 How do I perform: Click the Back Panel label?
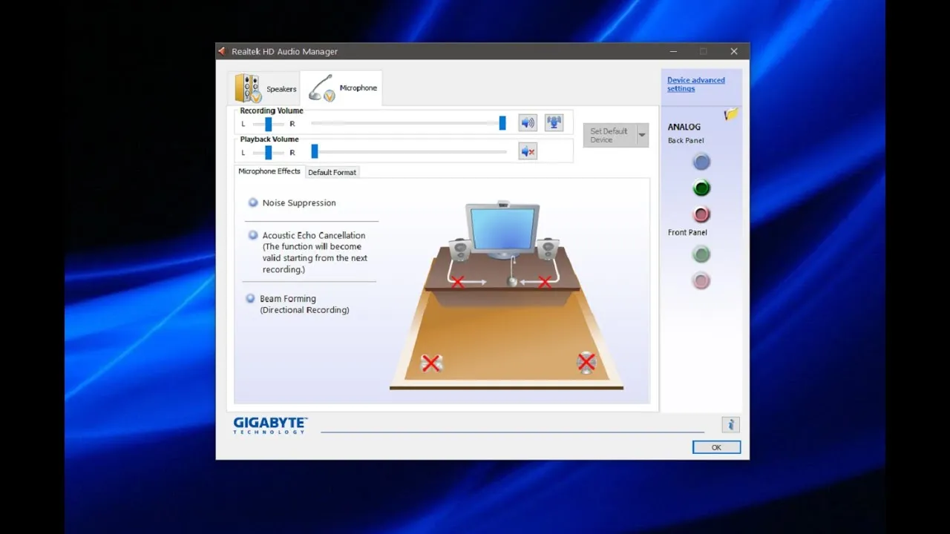(x=686, y=140)
